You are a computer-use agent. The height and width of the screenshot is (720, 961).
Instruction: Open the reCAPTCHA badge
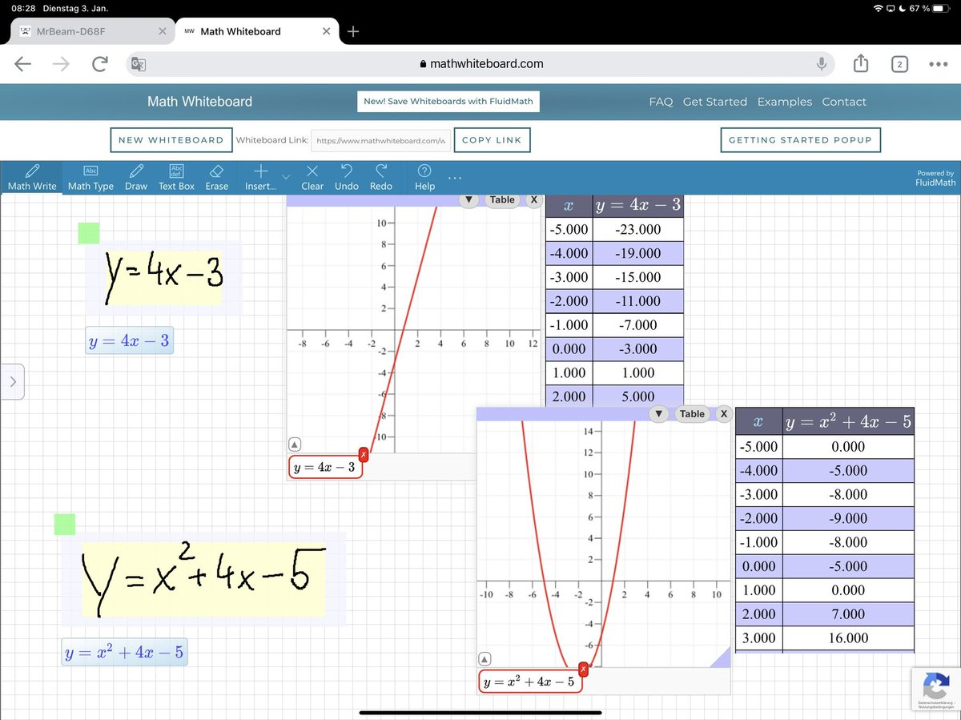click(936, 690)
